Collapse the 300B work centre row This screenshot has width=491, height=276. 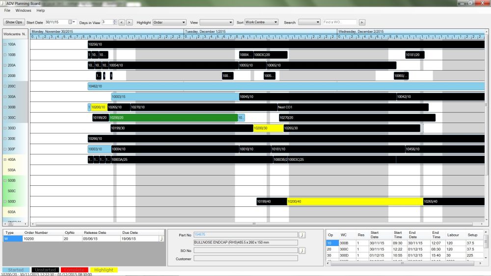(x=5, y=107)
